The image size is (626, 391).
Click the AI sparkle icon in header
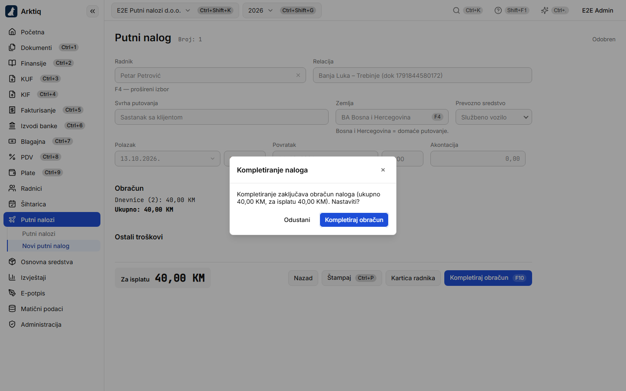(545, 10)
